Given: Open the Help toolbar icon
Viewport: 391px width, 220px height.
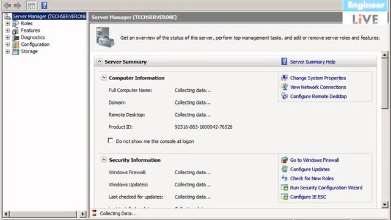Looking at the screenshot, I should coord(45,5).
